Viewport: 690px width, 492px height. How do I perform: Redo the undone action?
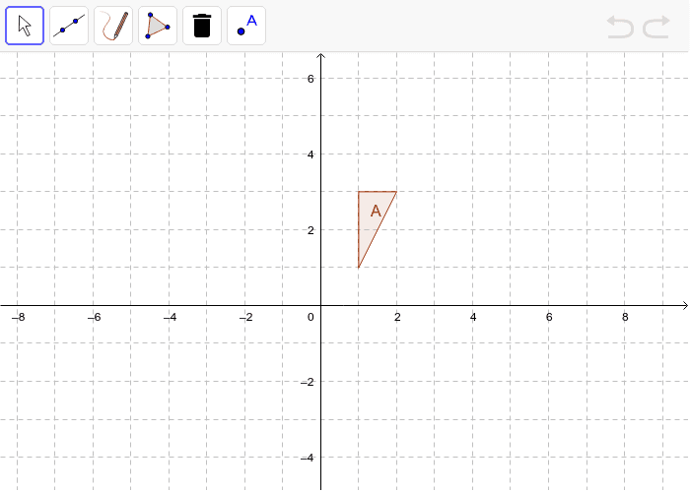pyautogui.click(x=656, y=27)
